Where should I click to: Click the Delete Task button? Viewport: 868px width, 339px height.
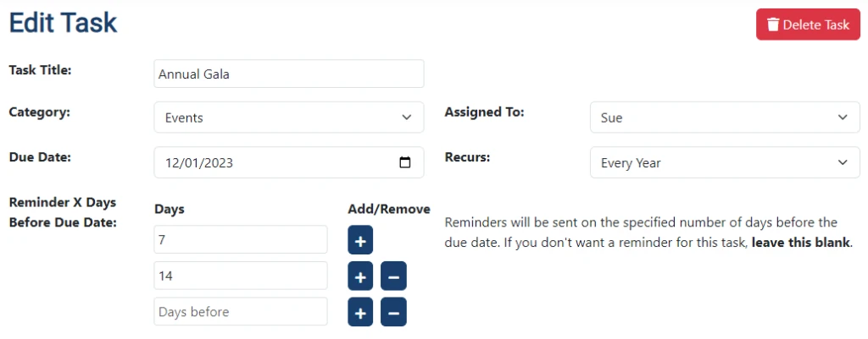(808, 25)
